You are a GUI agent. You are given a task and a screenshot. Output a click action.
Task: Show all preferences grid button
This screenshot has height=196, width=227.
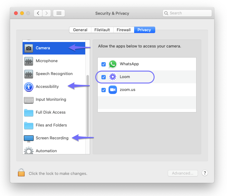pos(59,13)
